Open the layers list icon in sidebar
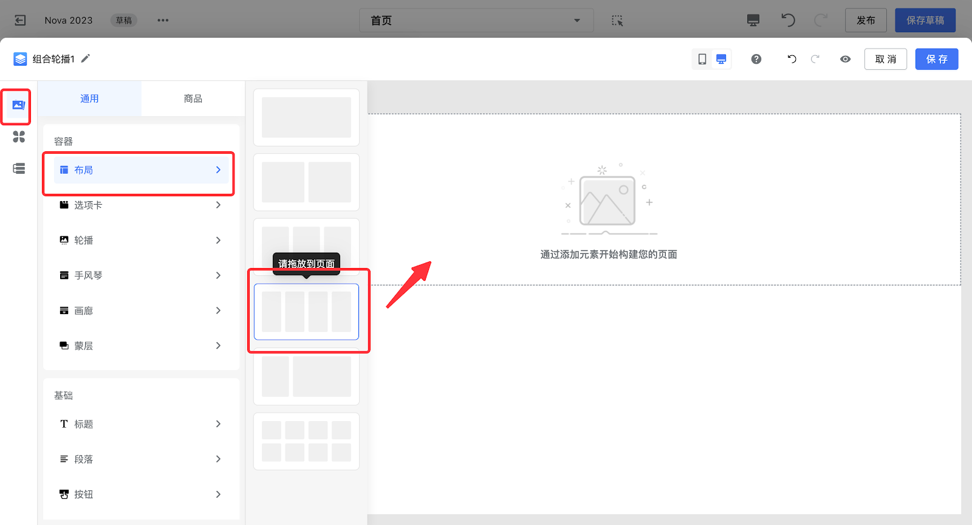This screenshot has height=525, width=972. click(19, 168)
